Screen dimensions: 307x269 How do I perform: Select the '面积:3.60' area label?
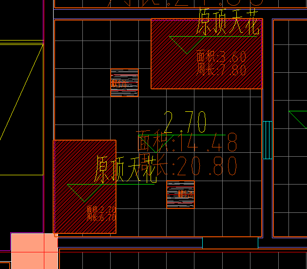[221, 56]
